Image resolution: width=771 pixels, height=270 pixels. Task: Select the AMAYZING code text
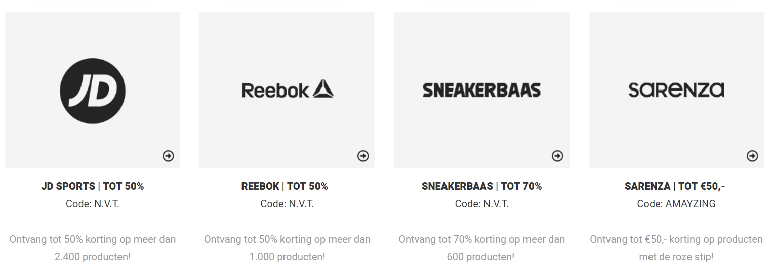[x=691, y=204]
